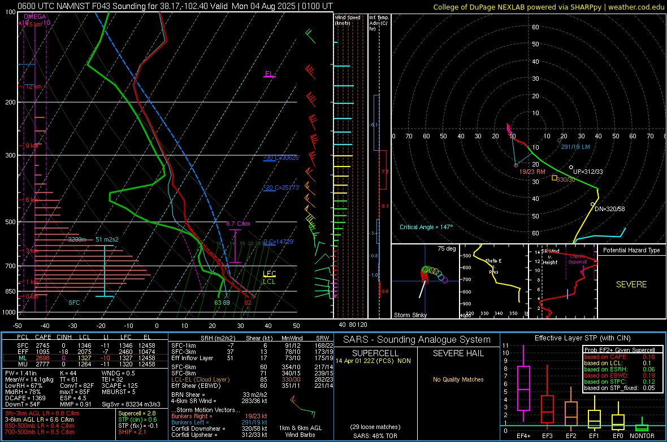Click the Bunkers Left = 291/19 kt line
667x442 pixels.
(x=219, y=422)
